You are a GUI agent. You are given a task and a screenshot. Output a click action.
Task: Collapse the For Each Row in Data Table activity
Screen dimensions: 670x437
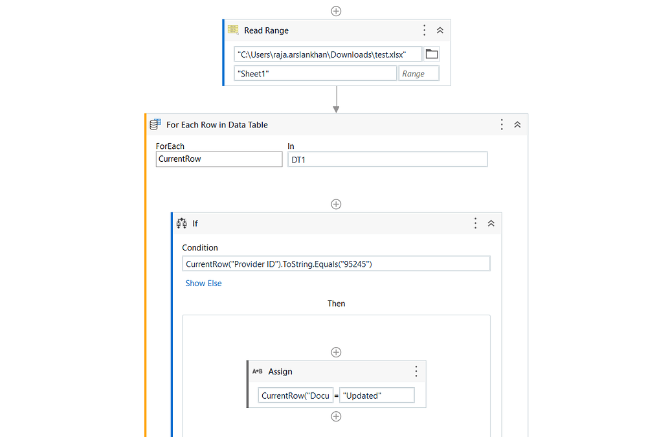pyautogui.click(x=517, y=125)
